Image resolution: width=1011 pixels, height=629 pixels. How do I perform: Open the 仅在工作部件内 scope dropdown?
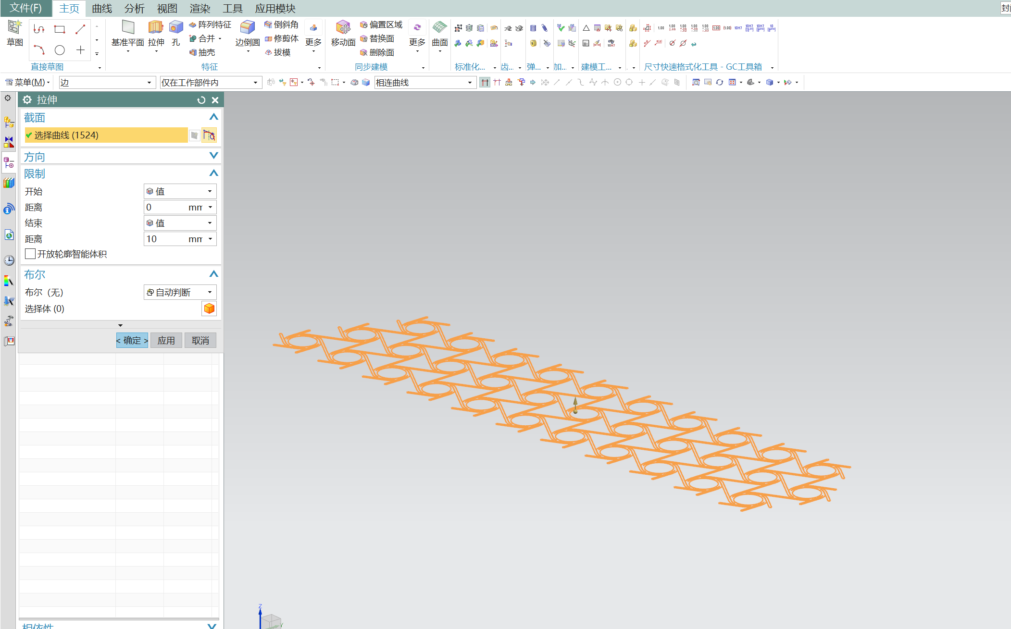211,83
